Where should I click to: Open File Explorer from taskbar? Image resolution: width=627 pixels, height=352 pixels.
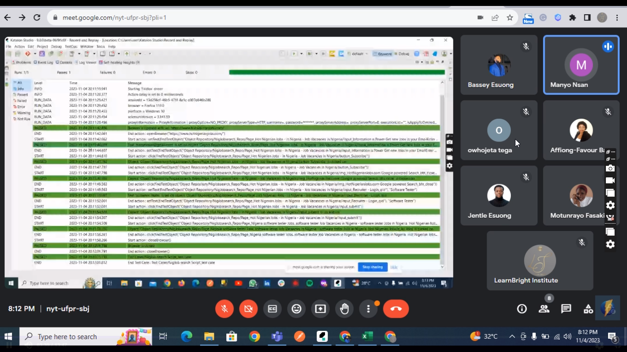click(209, 337)
